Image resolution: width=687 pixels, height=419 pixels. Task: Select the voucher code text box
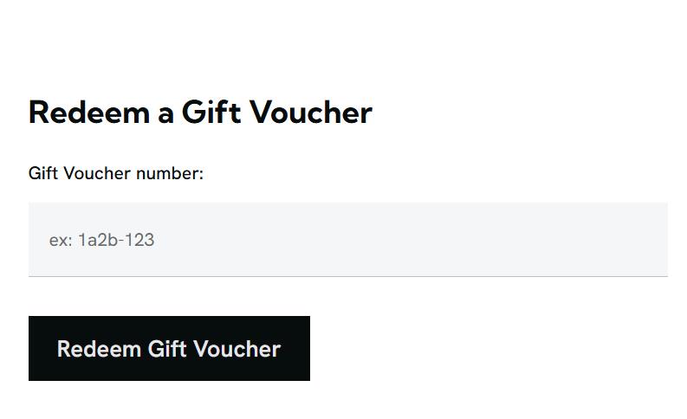[347, 240]
